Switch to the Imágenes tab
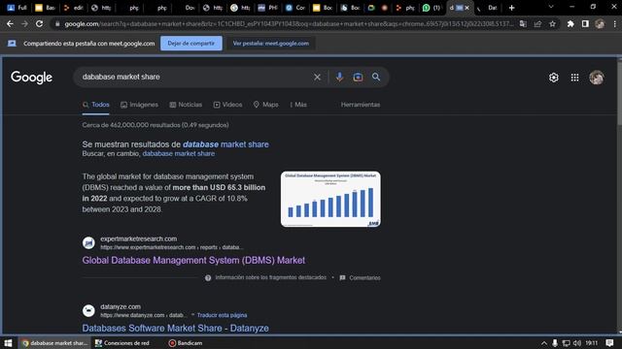622x349 pixels. 139,105
